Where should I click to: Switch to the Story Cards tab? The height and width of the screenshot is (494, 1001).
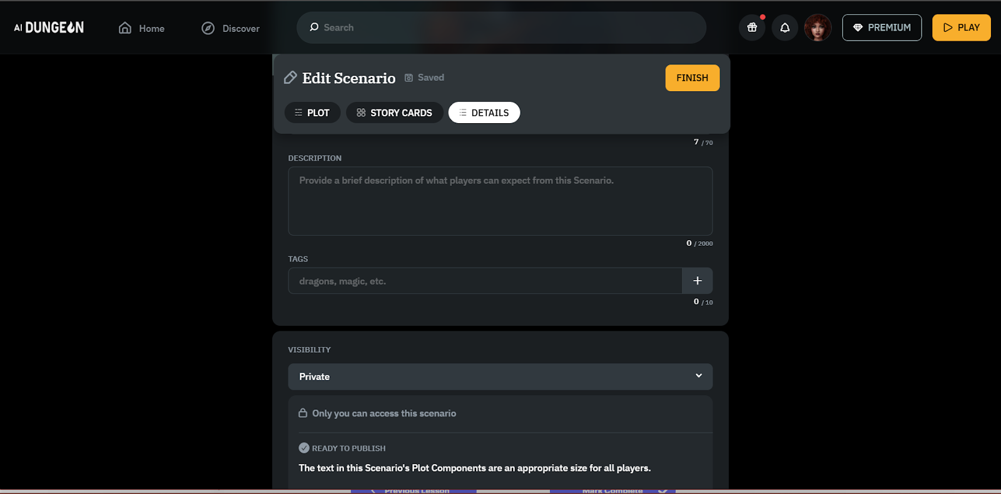pos(394,113)
